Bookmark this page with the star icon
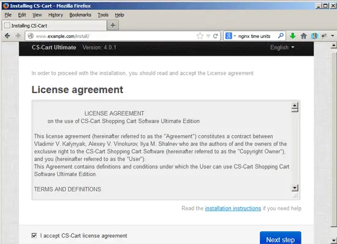This screenshot has height=244, width=337. click(200, 36)
